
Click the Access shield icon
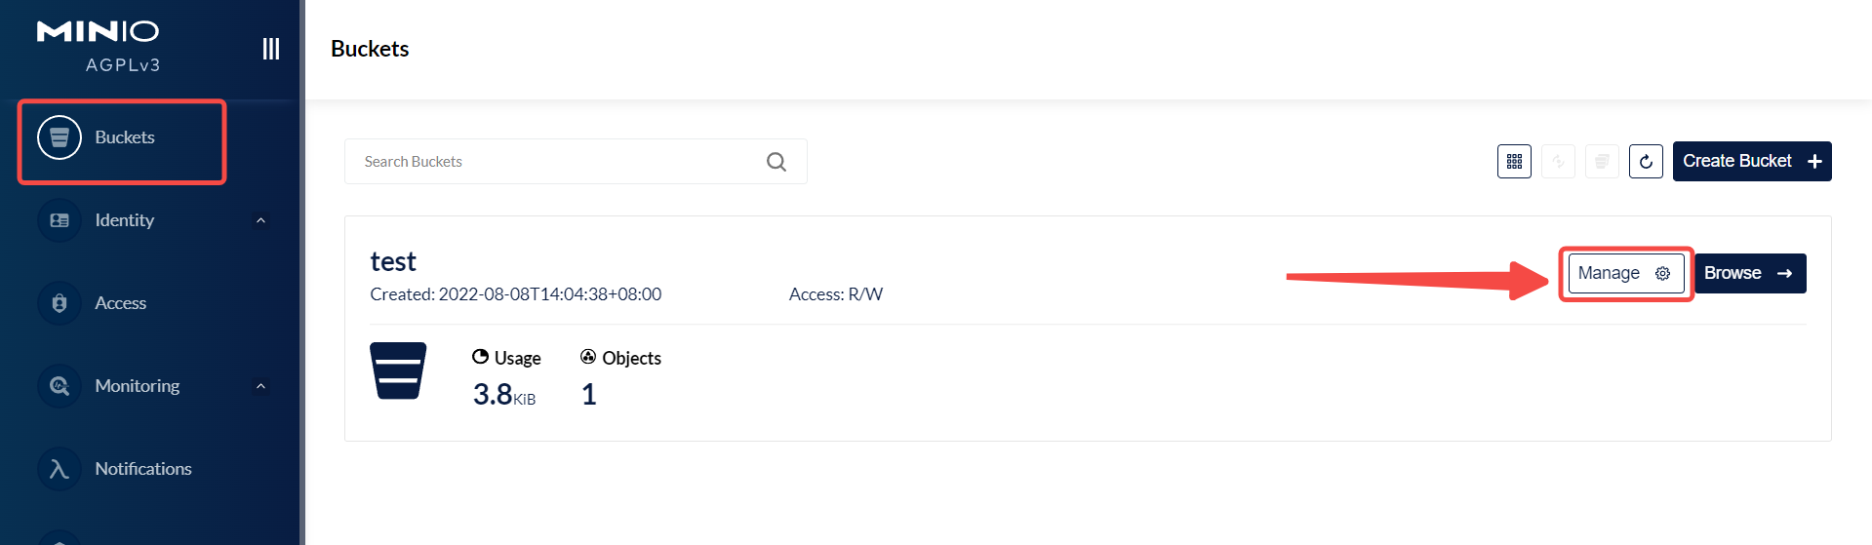point(60,303)
